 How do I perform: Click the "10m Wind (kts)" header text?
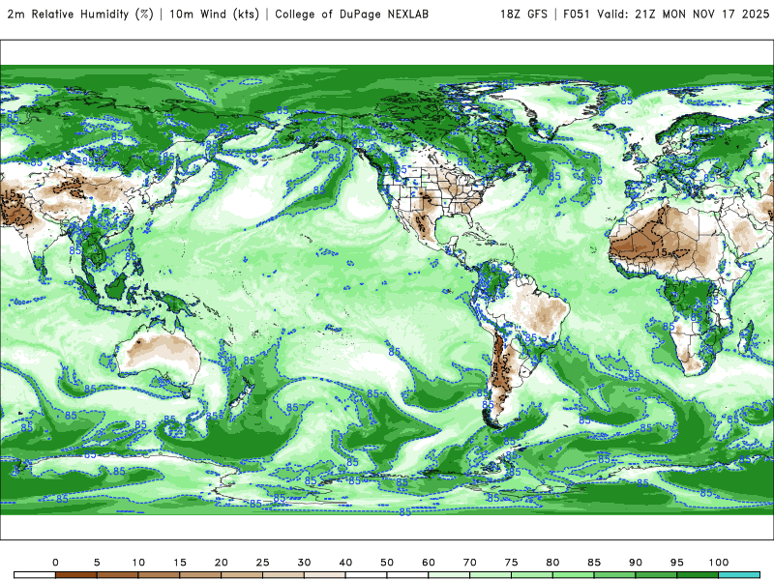click(214, 14)
